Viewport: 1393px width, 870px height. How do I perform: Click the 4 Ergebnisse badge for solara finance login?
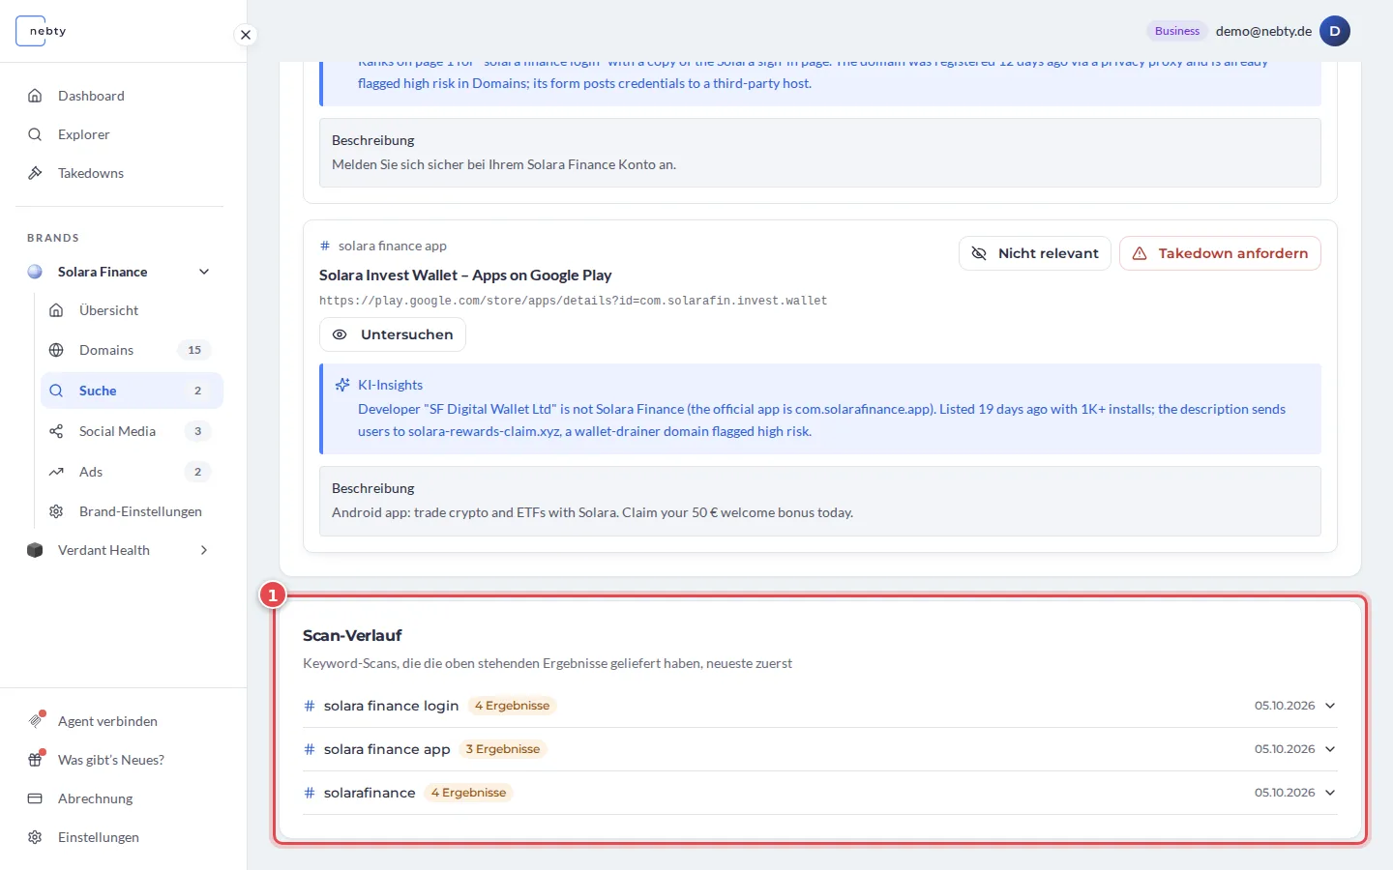[x=512, y=706]
